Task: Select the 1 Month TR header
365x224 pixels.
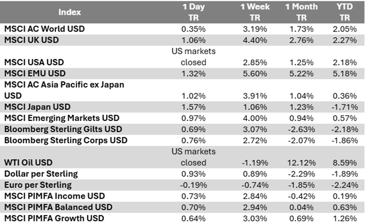Action: coord(301,12)
